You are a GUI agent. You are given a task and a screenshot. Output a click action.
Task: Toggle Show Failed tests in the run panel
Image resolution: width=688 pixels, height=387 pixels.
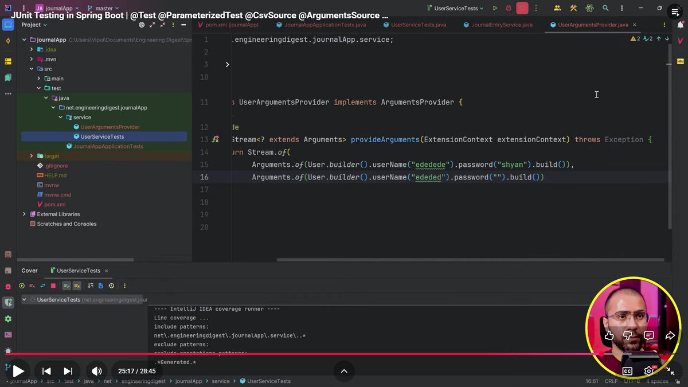point(76,286)
